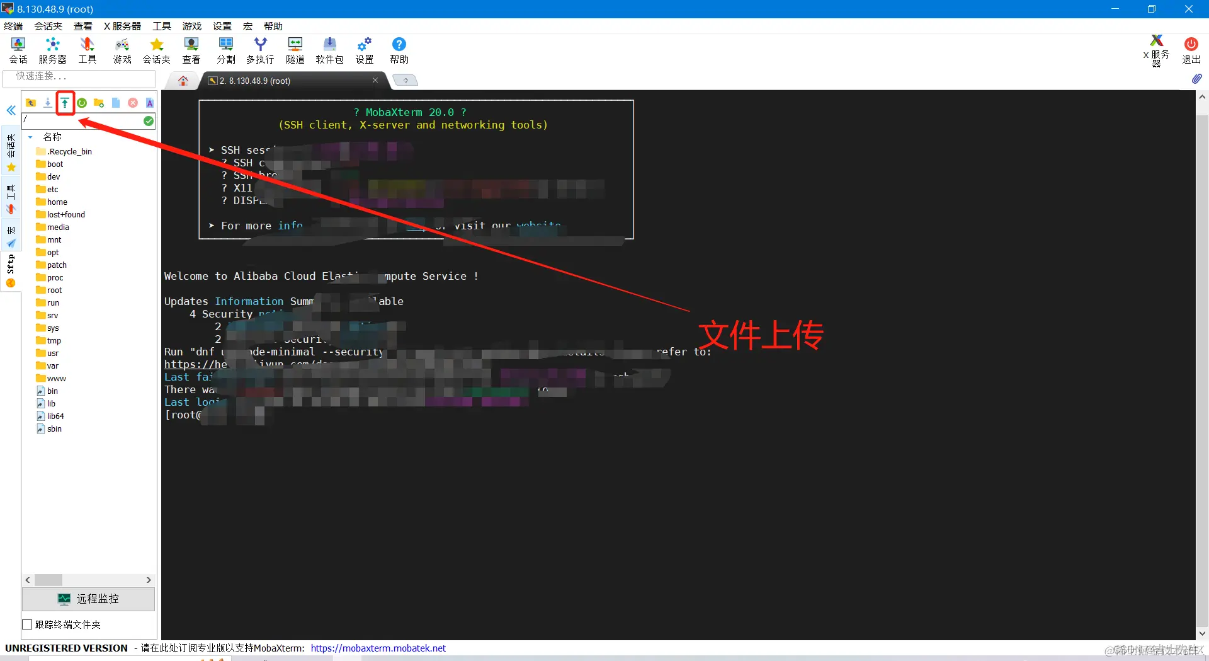Click terminal scrollbar up arrow

tap(1202, 97)
